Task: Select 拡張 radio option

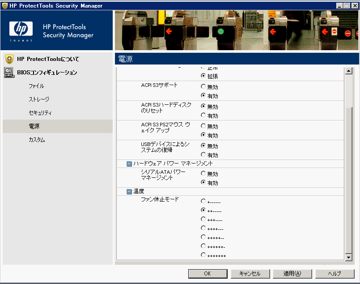Action: [203, 76]
